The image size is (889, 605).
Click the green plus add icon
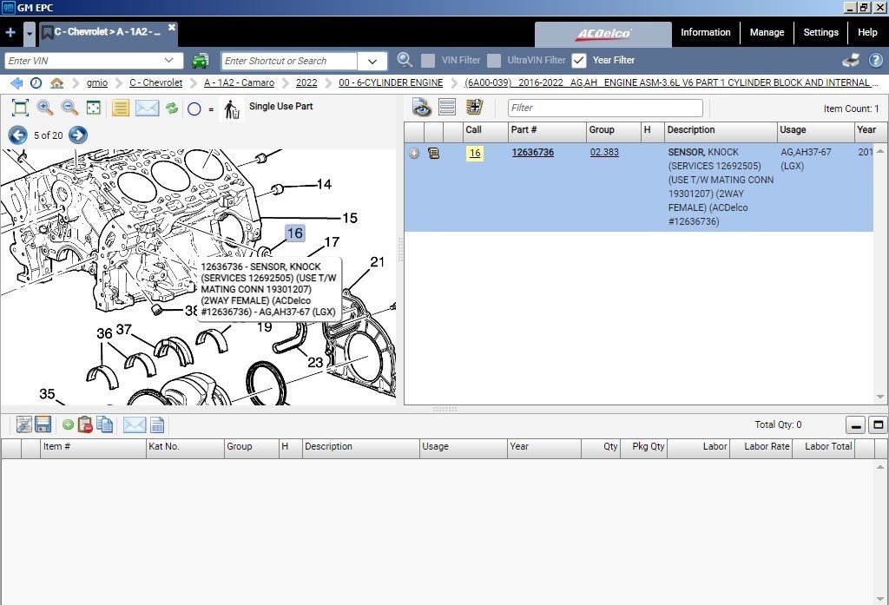pyautogui.click(x=68, y=424)
